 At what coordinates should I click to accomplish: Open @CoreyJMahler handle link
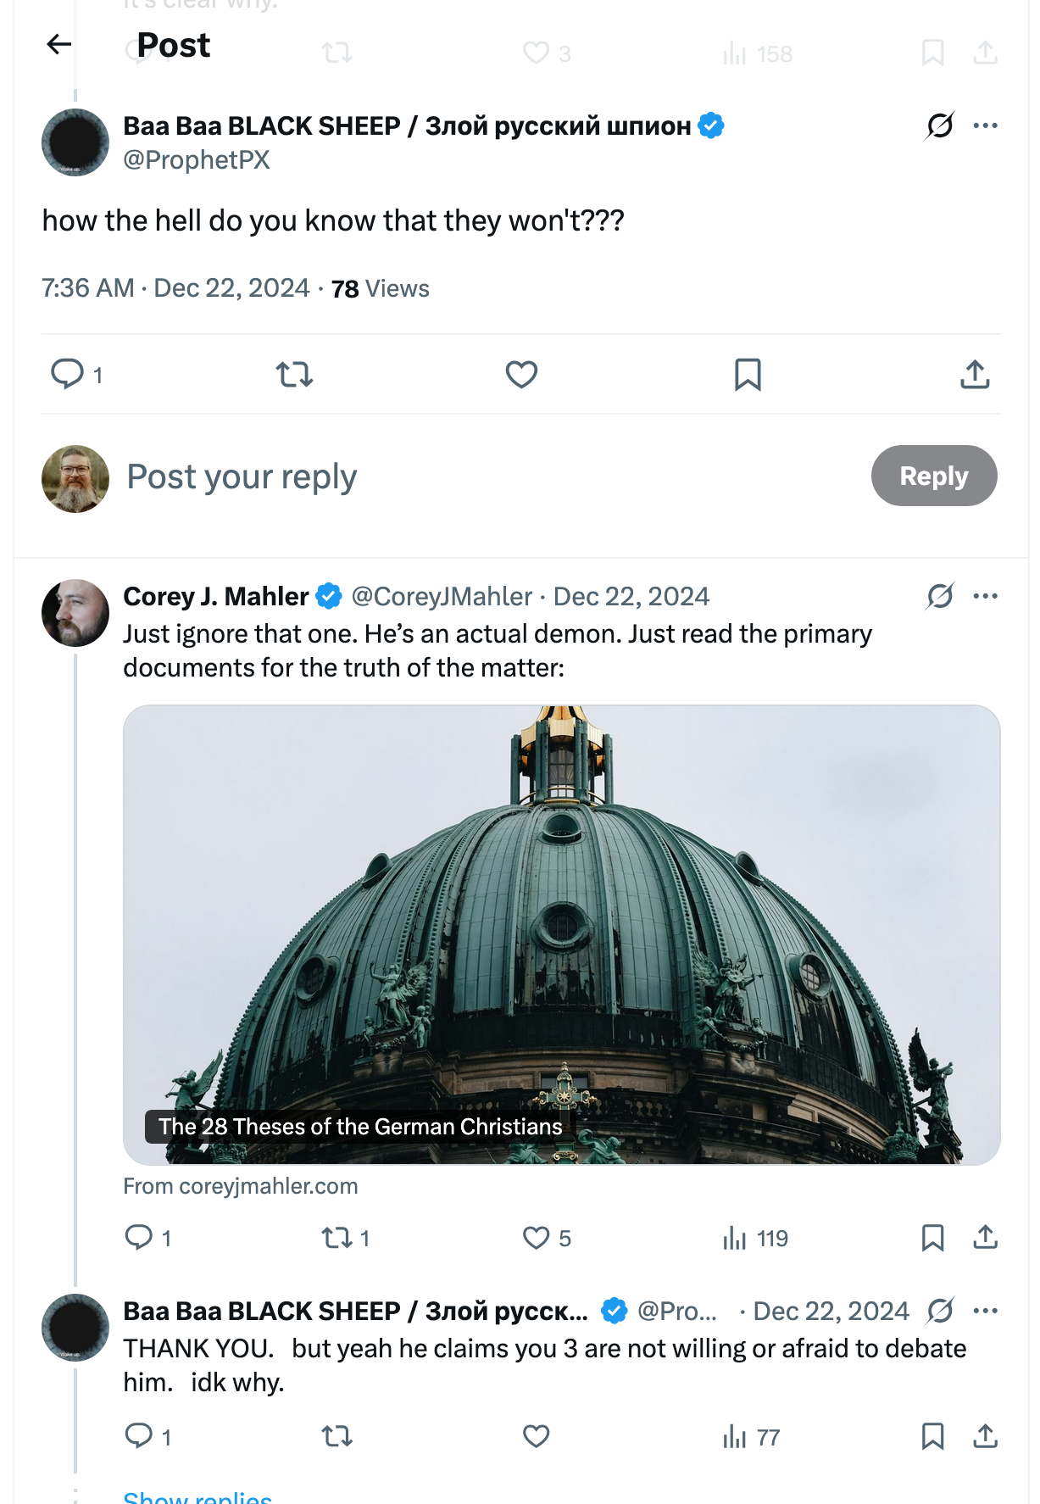tap(442, 596)
